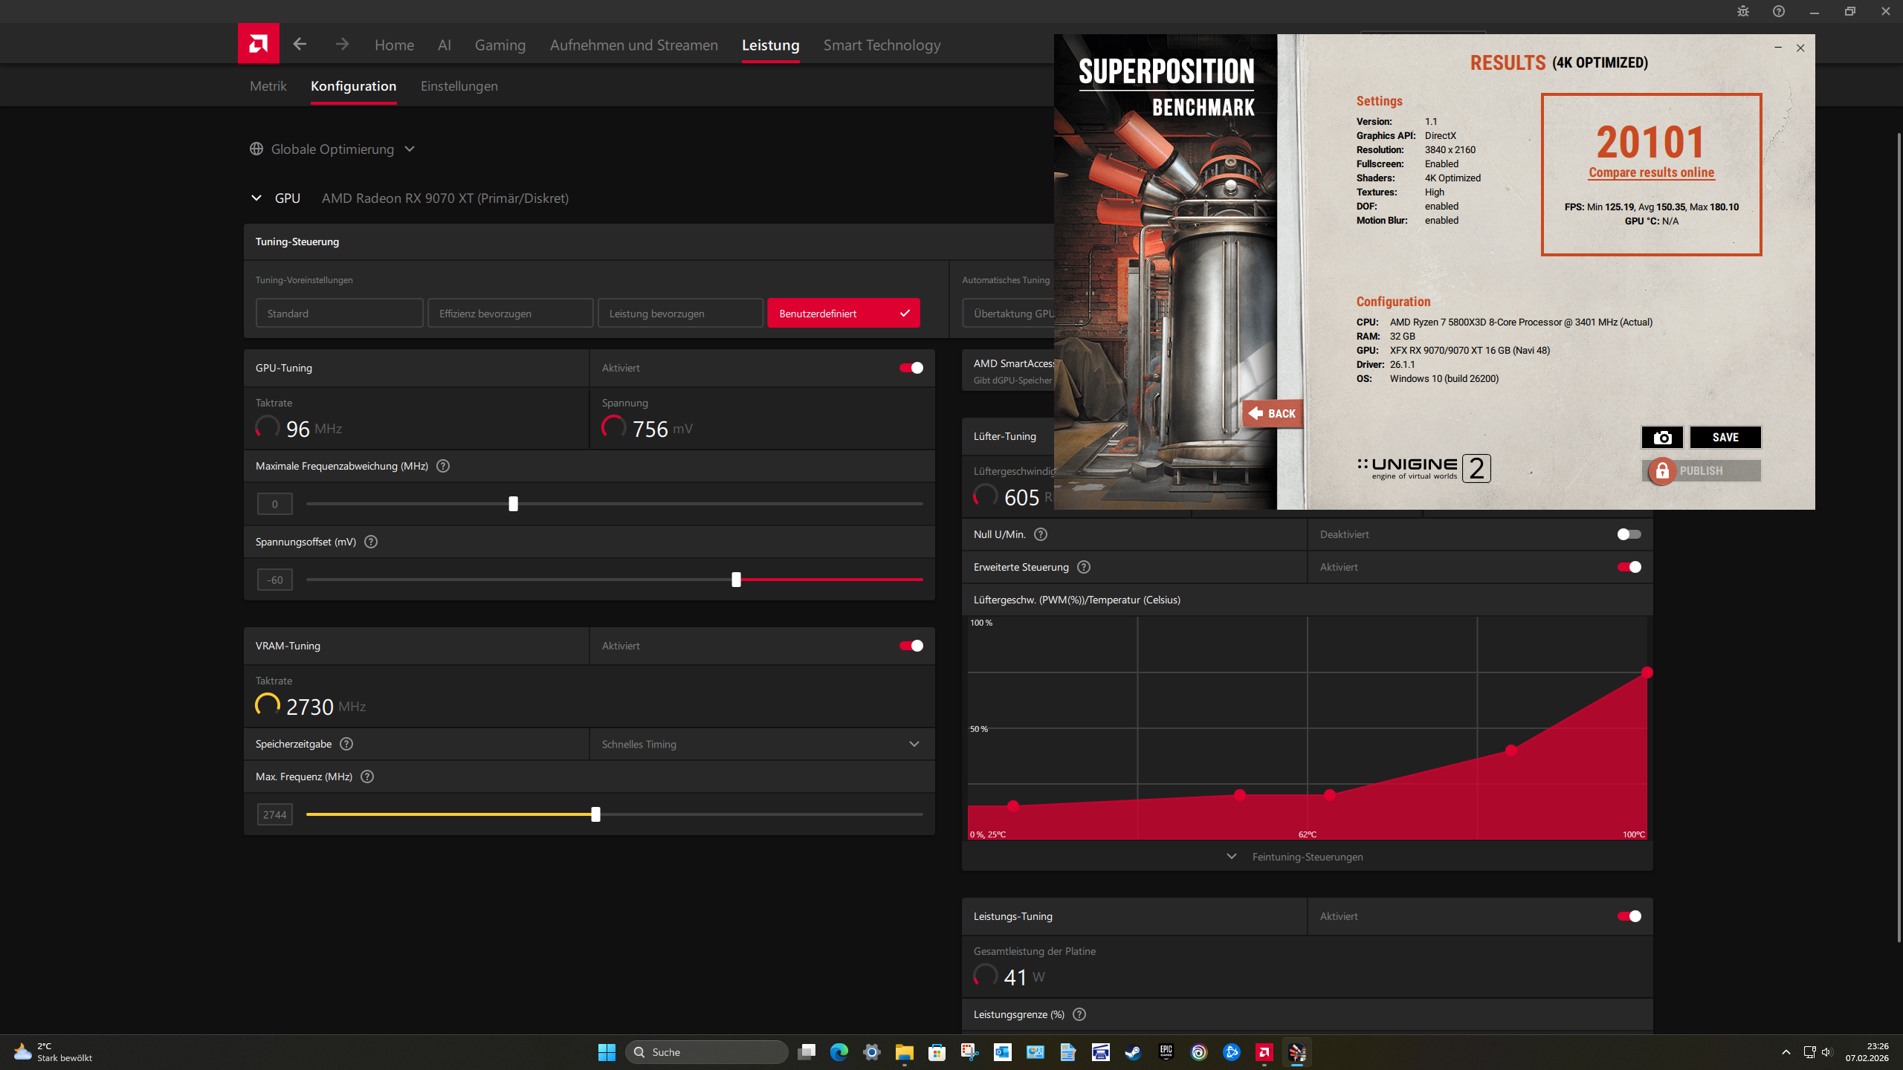Viewport: 1903px width, 1070px height.
Task: Disable GPU-Tuning with its toggle switch
Action: coord(910,368)
